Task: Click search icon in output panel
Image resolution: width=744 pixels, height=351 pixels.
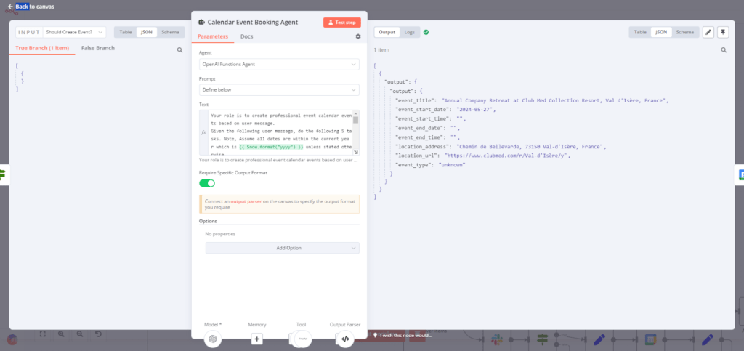Action: click(x=724, y=50)
